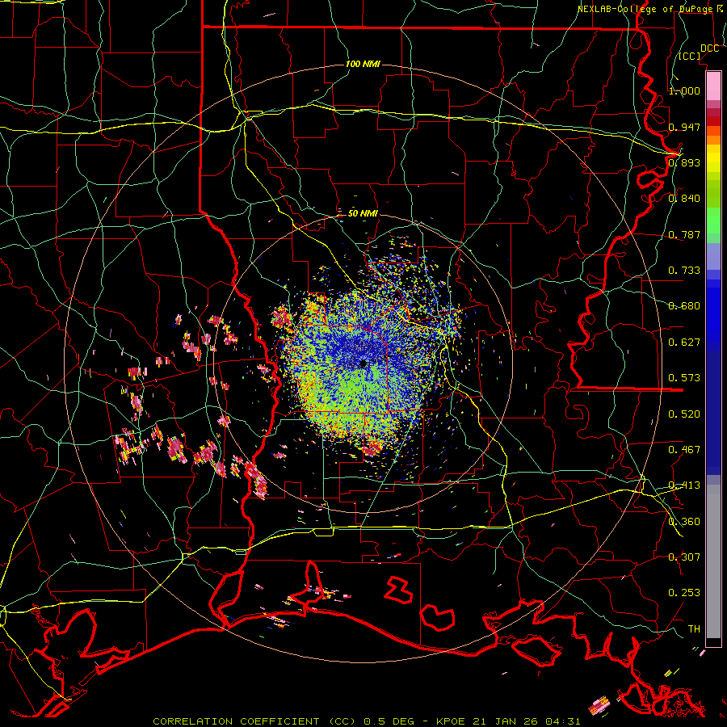Click the 0.840 scale value
Image resolution: width=727 pixels, height=727 pixels.
[684, 199]
